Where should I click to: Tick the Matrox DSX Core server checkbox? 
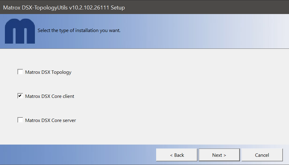pyautogui.click(x=20, y=120)
